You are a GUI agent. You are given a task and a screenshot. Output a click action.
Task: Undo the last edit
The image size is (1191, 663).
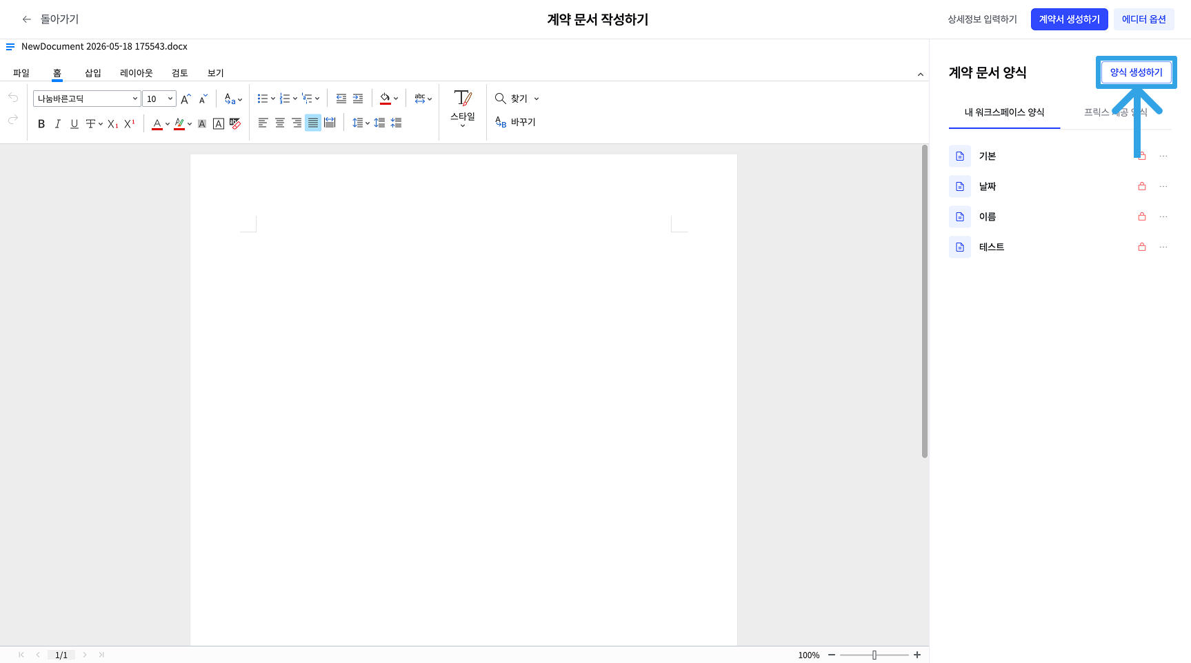pos(13,98)
